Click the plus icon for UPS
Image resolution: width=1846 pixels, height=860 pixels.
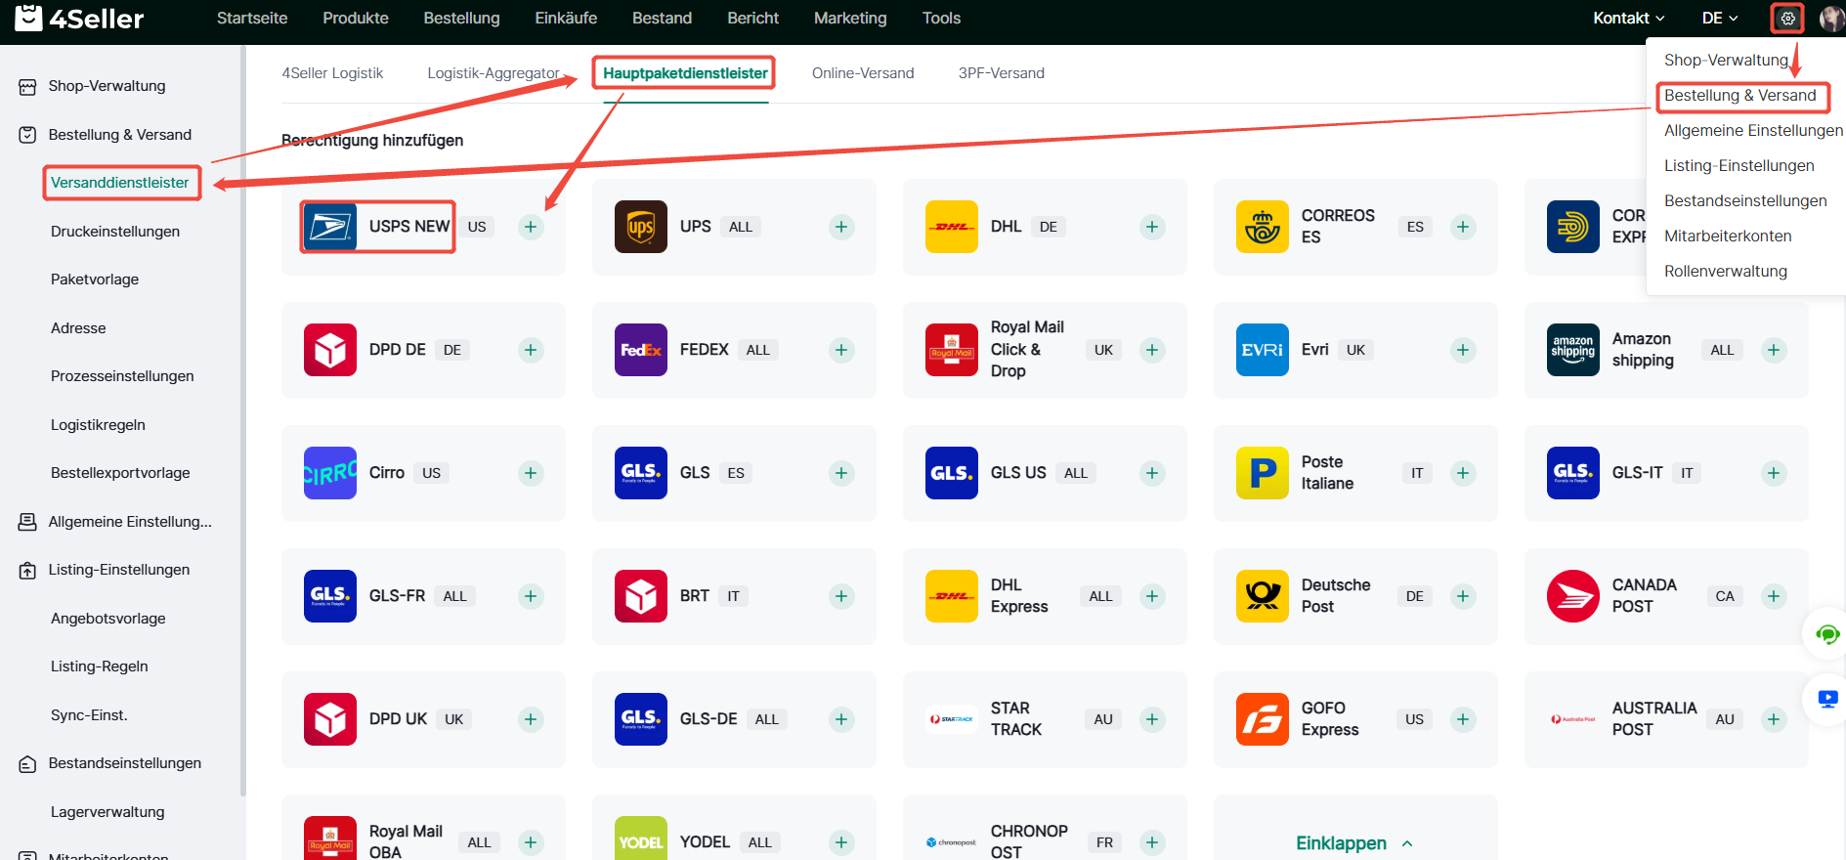(x=841, y=227)
